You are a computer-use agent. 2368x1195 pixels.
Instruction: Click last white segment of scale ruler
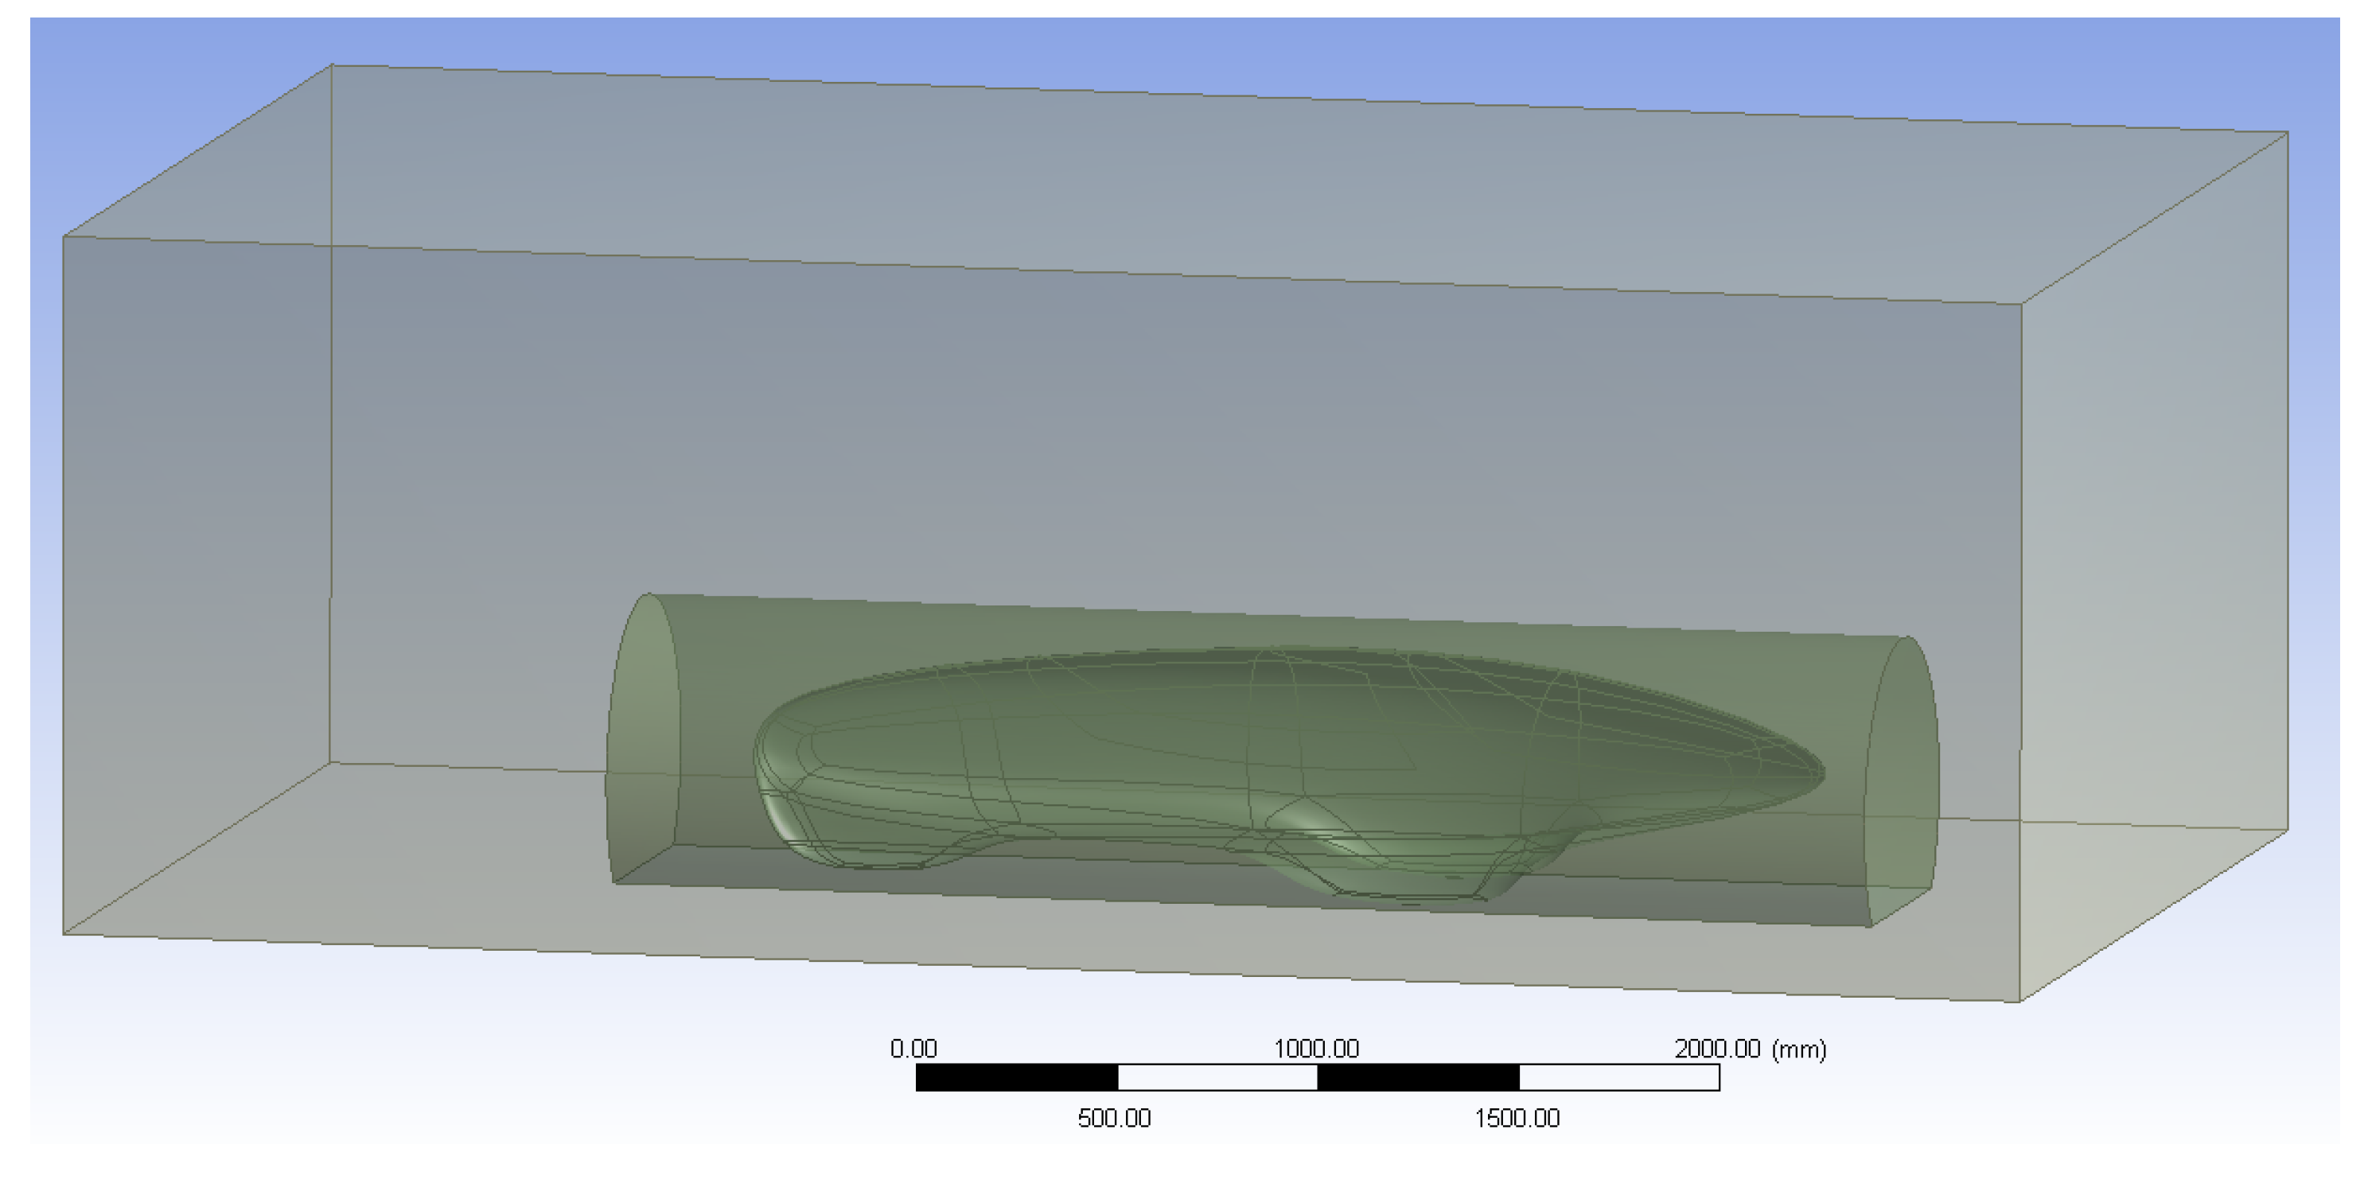point(1618,1077)
